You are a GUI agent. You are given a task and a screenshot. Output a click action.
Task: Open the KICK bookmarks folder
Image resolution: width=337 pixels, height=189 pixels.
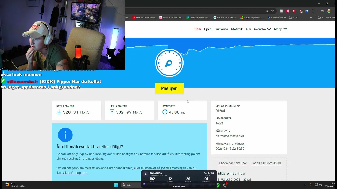[293, 18]
